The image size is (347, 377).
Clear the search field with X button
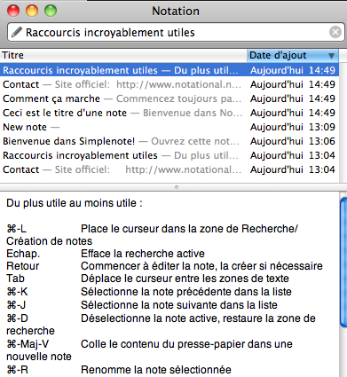335,32
